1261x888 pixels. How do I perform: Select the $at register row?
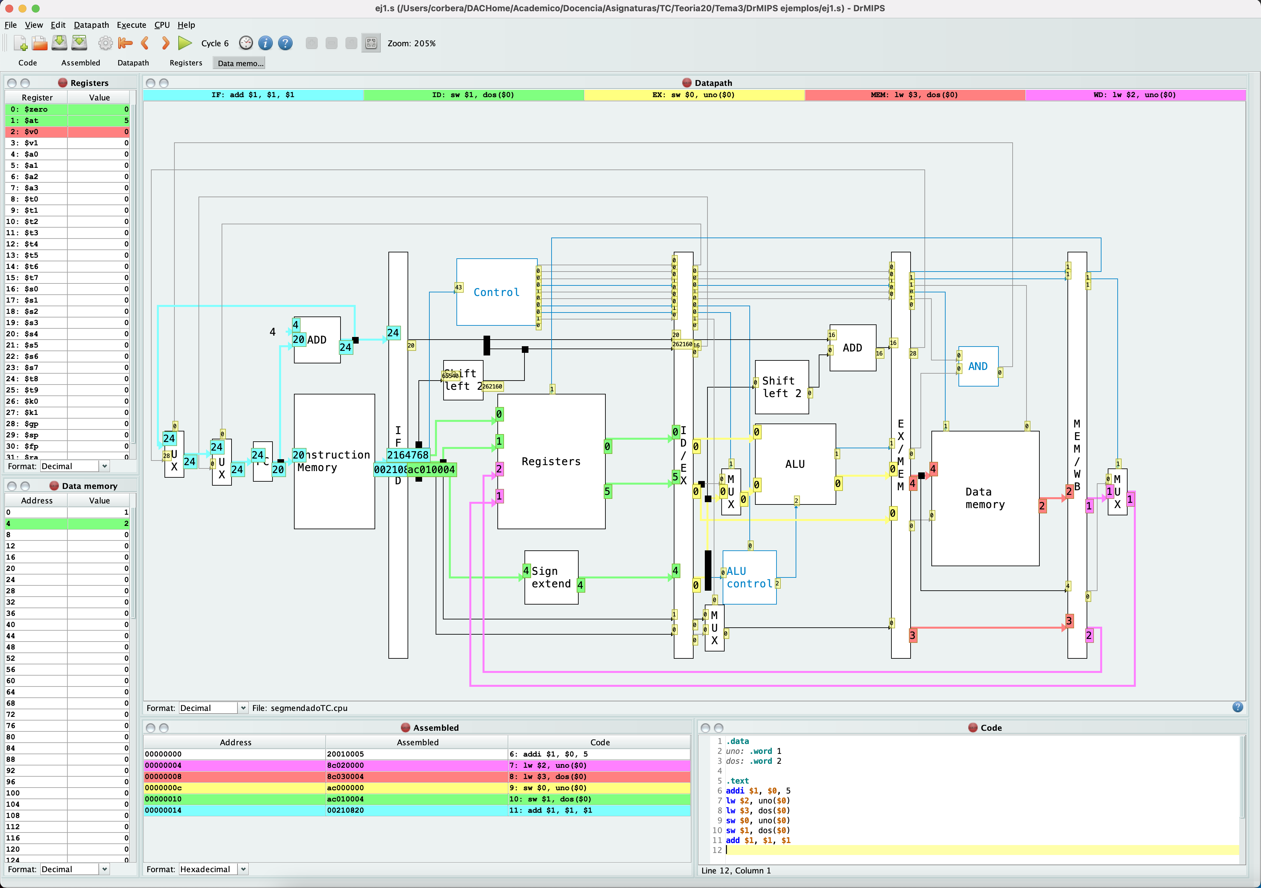click(68, 120)
